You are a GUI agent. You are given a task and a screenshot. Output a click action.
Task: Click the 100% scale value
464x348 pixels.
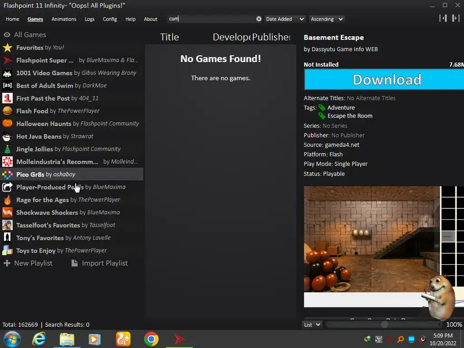point(454,324)
